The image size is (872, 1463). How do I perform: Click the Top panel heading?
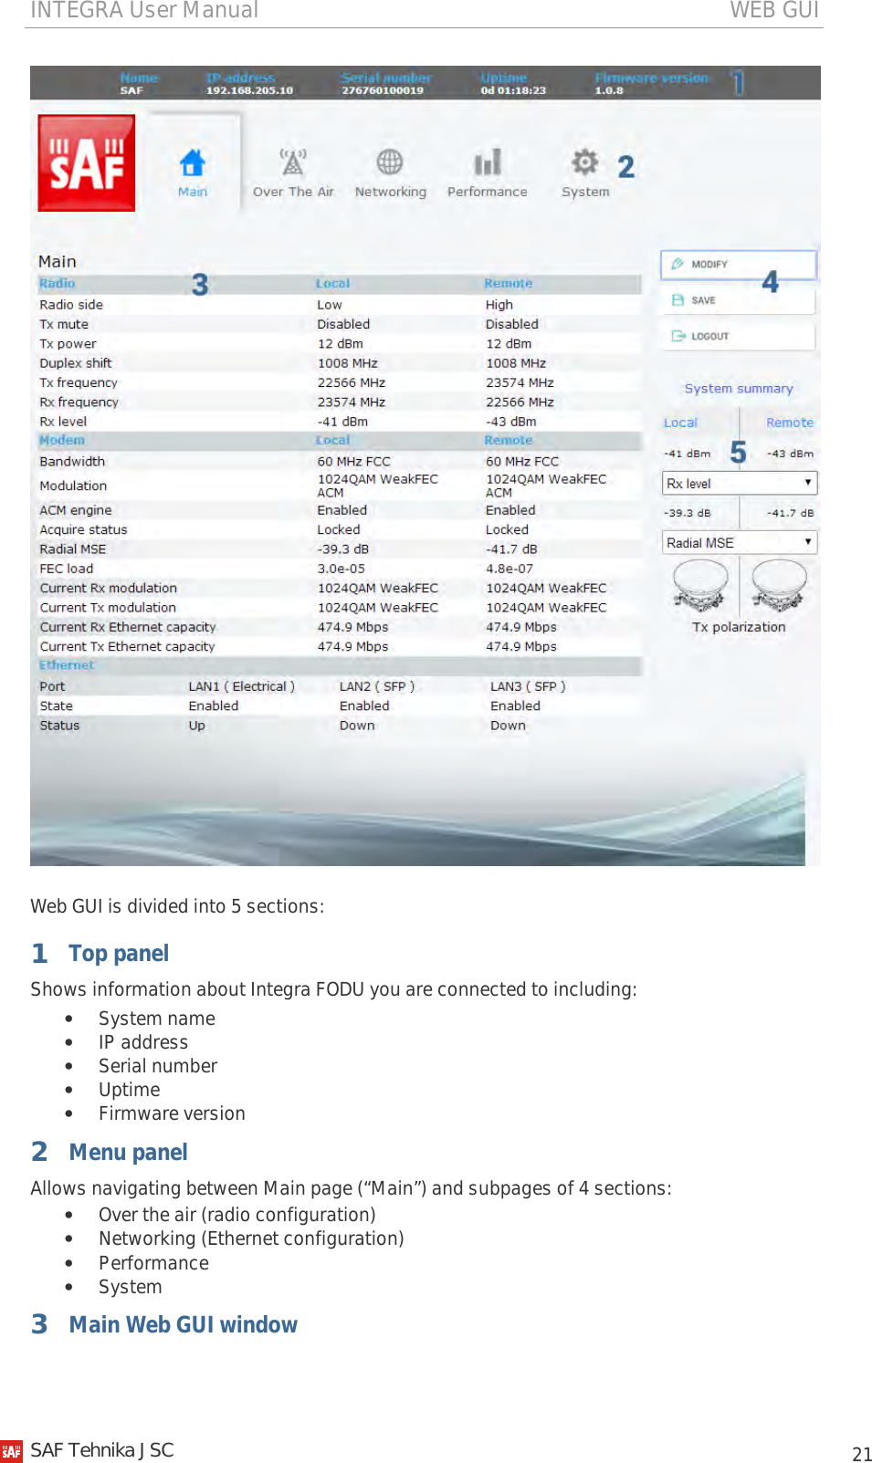pyautogui.click(x=119, y=954)
